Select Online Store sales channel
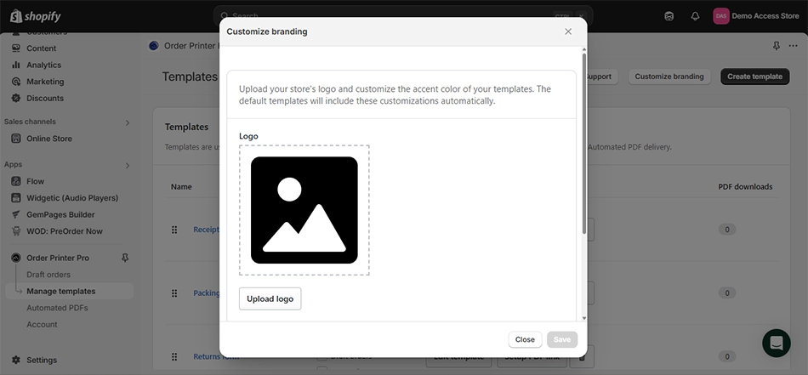The image size is (808, 375). point(49,139)
